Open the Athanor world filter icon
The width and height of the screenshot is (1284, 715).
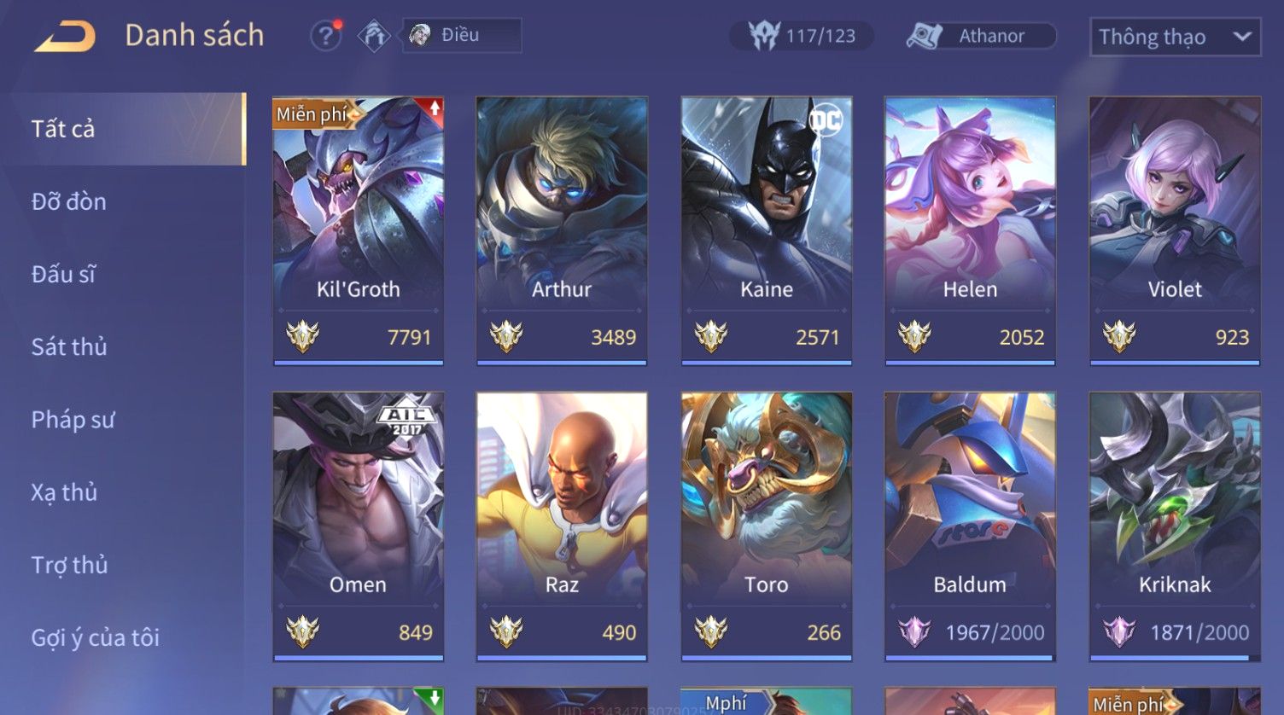(925, 36)
